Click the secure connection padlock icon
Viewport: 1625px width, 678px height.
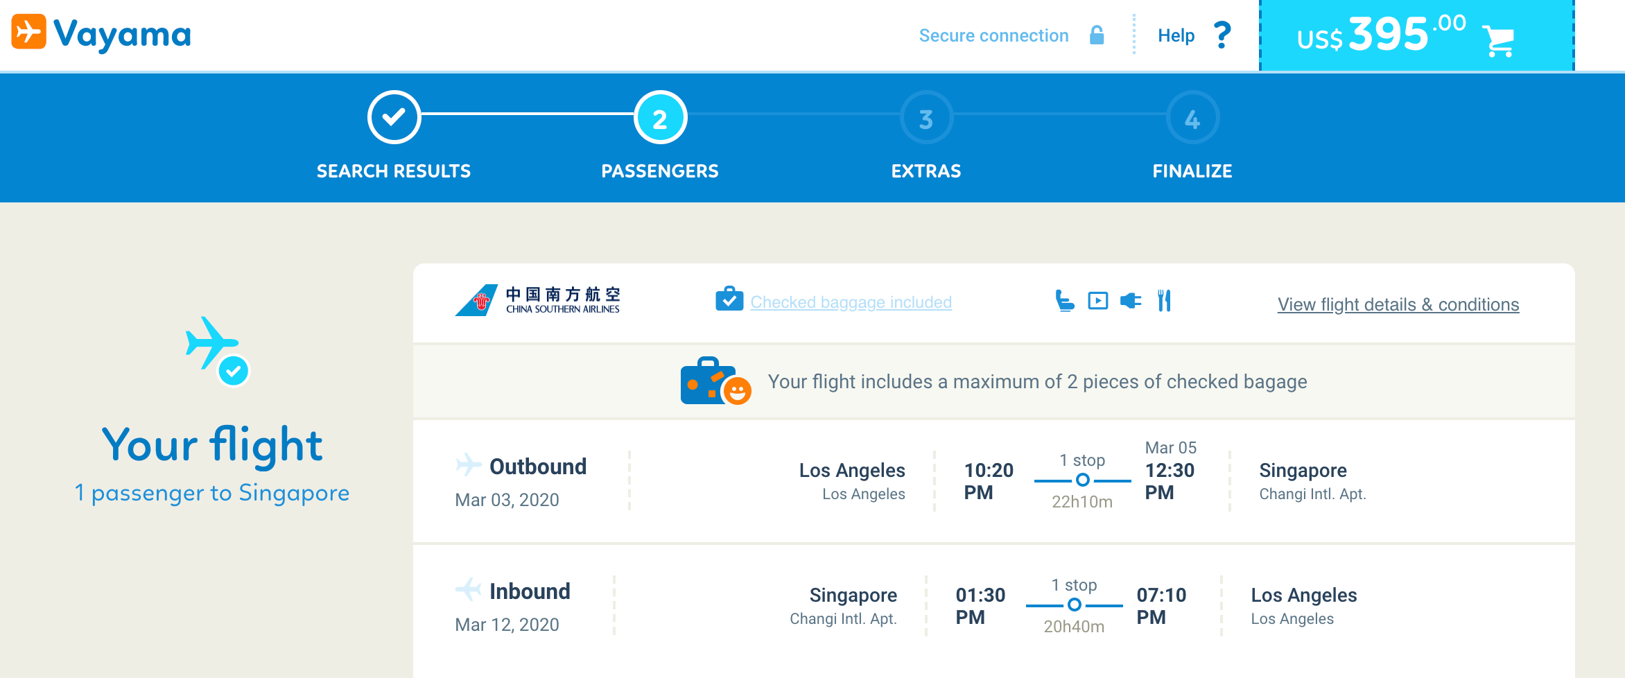1097,35
